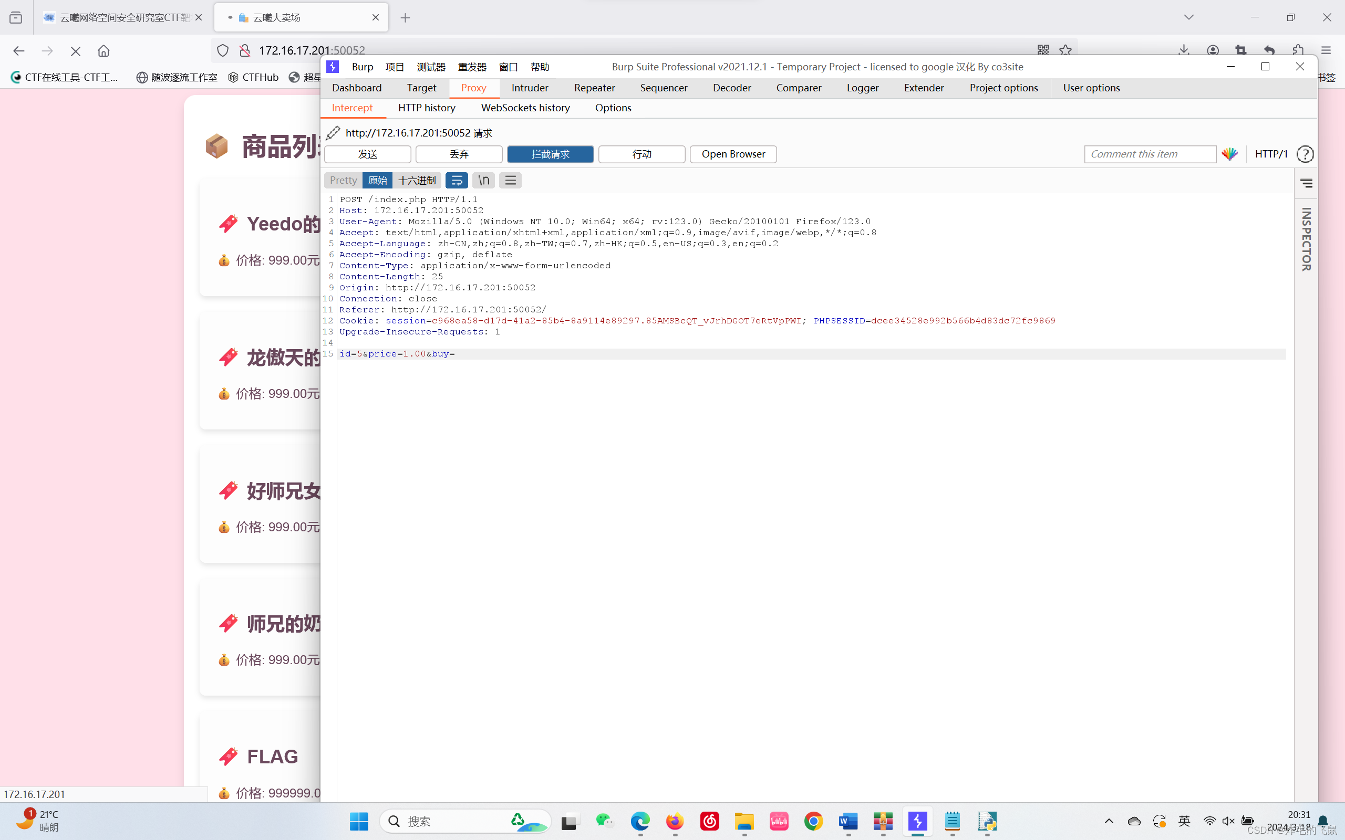
Task: Open the editor hamburger settings menu
Action: 510,180
